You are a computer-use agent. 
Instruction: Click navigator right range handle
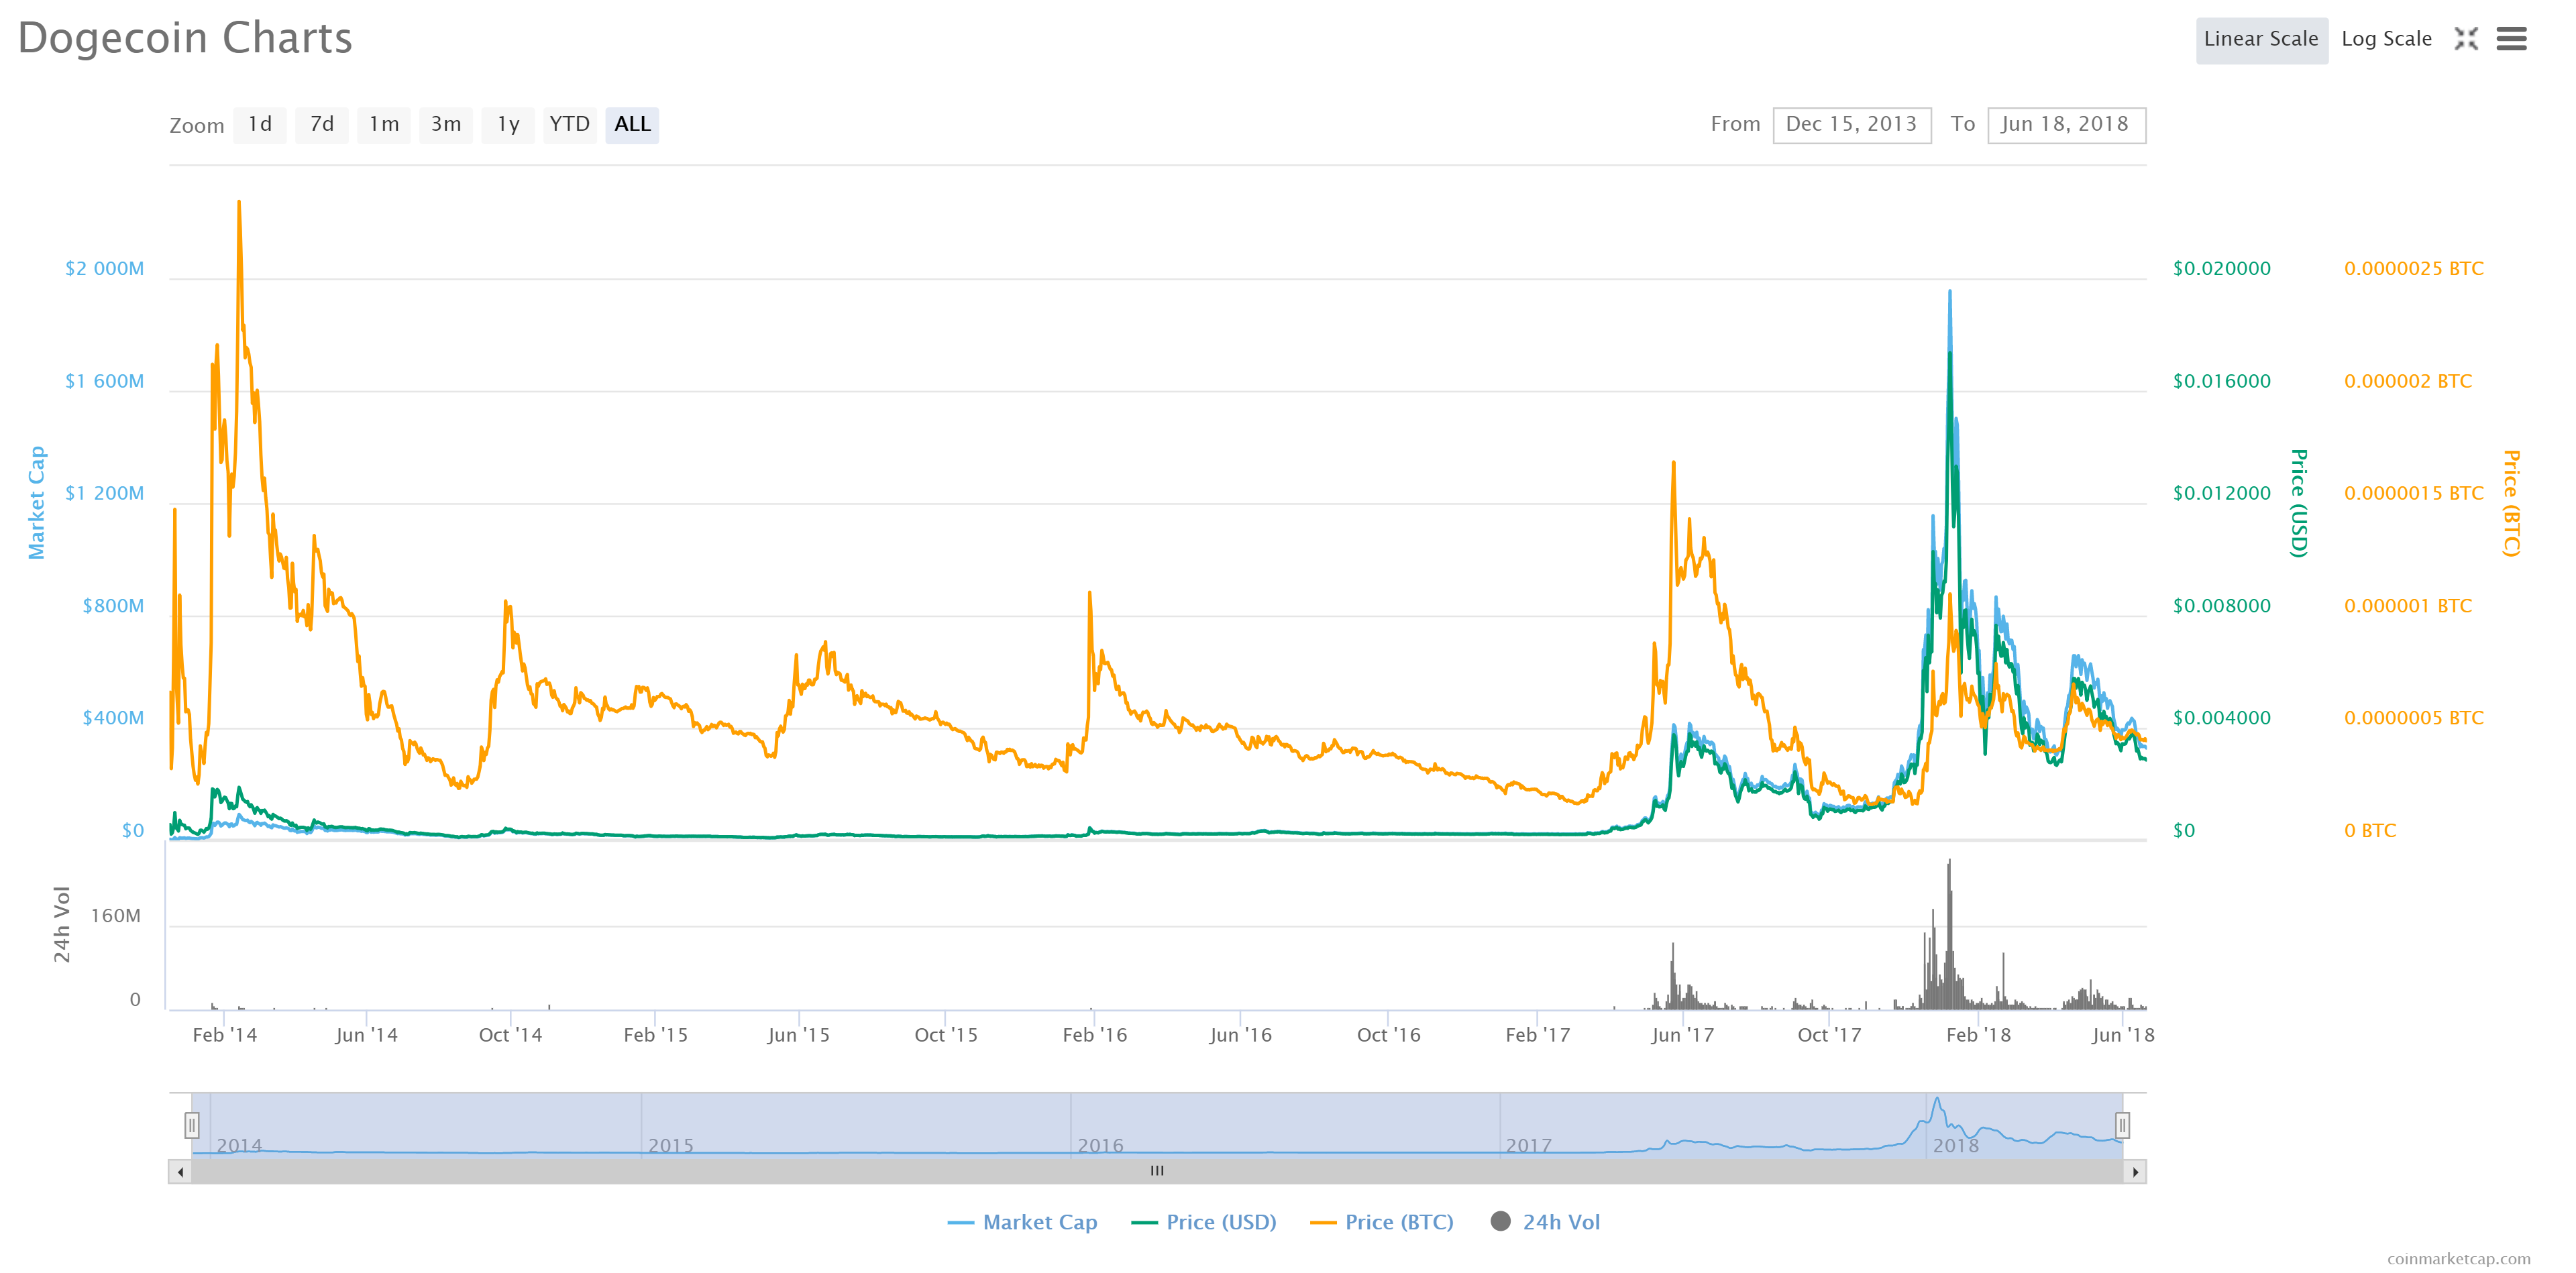[x=2122, y=1126]
